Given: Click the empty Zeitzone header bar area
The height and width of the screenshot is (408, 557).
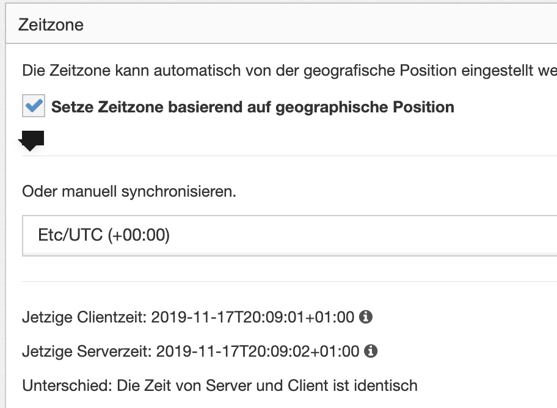Looking at the screenshot, I should coord(319,24).
